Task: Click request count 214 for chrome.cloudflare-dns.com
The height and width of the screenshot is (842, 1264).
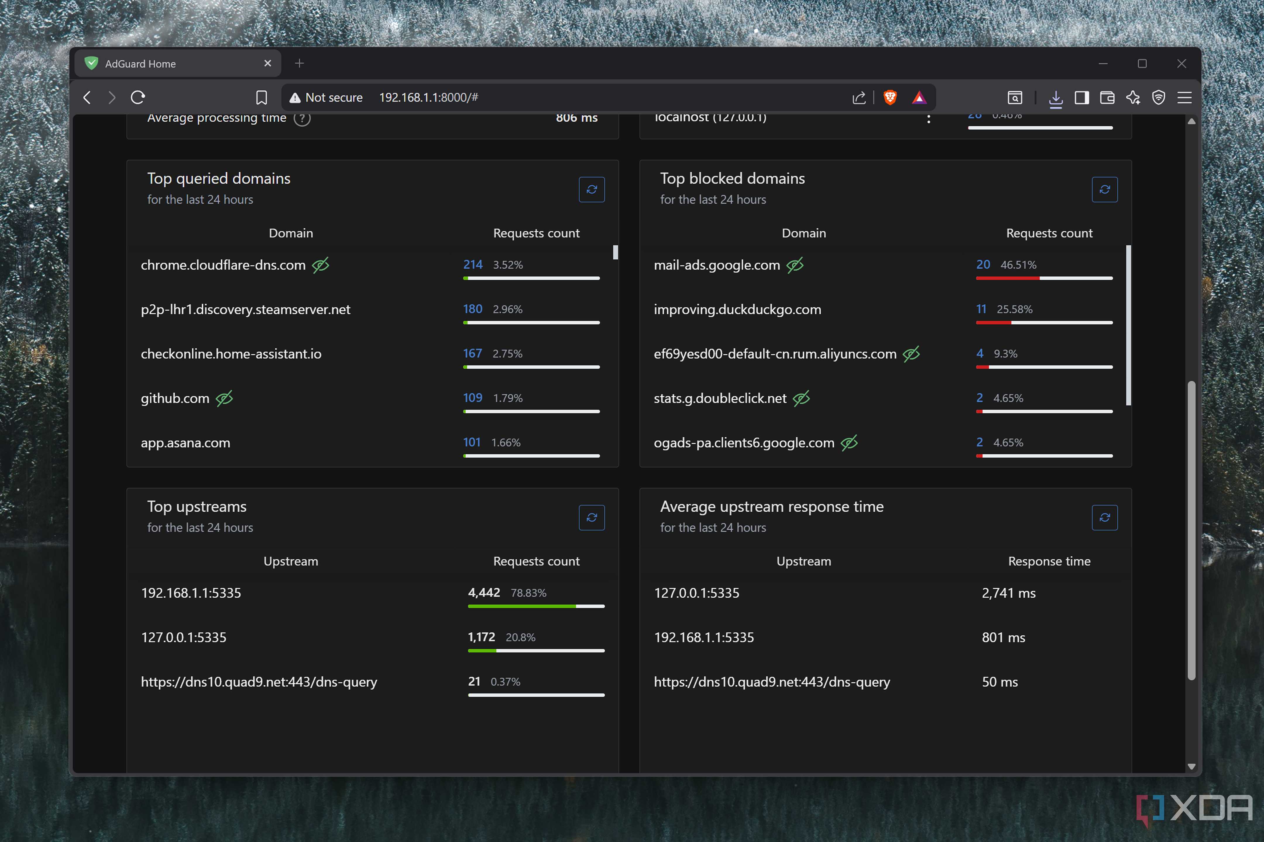Action: tap(473, 265)
